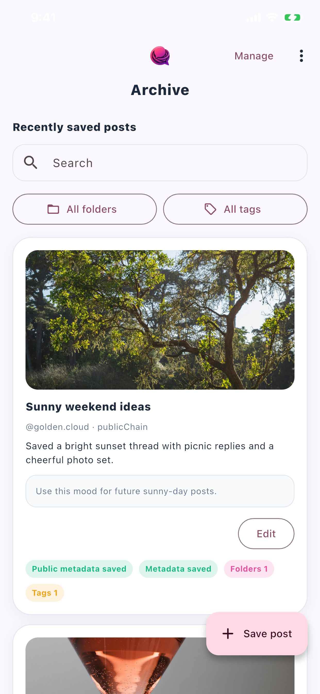This screenshot has height=694, width=320.
Task: Tap the app logo icon above Archive title
Action: pyautogui.click(x=160, y=56)
